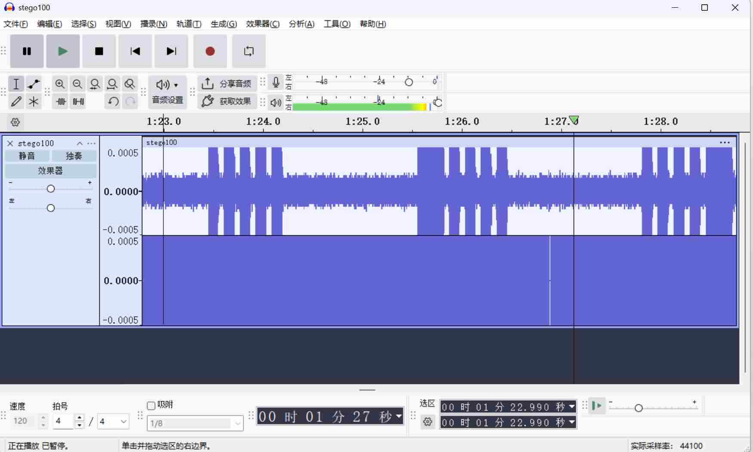753x452 pixels.
Task: Open the 工具(O) menu
Action: point(337,24)
